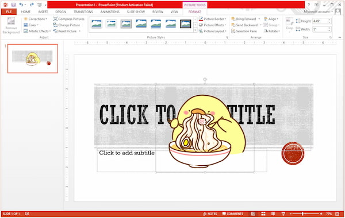This screenshot has width=345, height=218.
Task: Switch to the HOME tab
Action: tap(26, 12)
